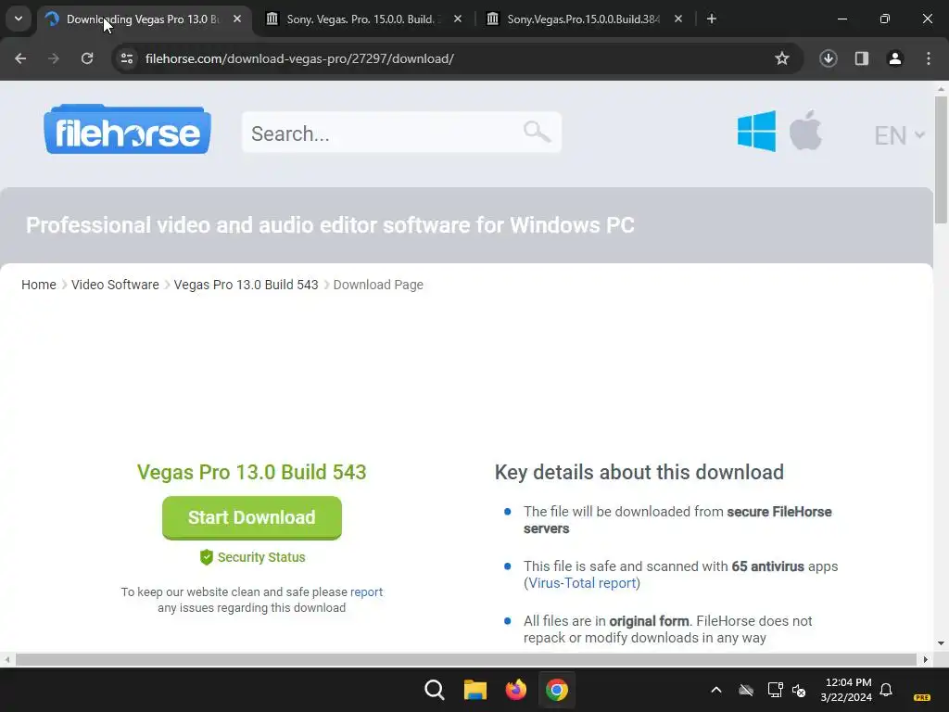
Task: Select the Apple Mac platform icon
Action: (805, 130)
